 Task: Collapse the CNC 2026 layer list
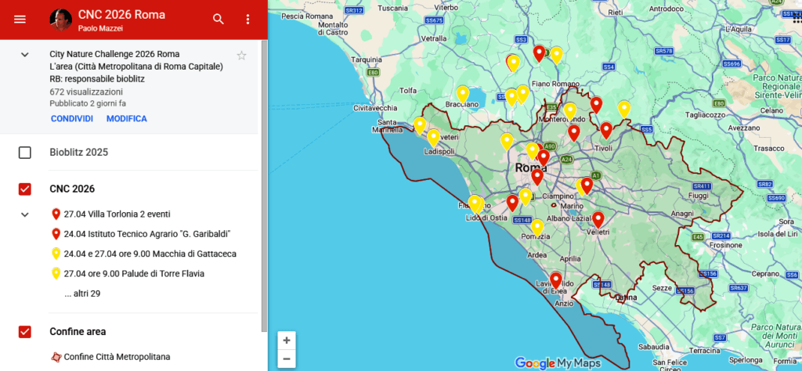coord(25,214)
